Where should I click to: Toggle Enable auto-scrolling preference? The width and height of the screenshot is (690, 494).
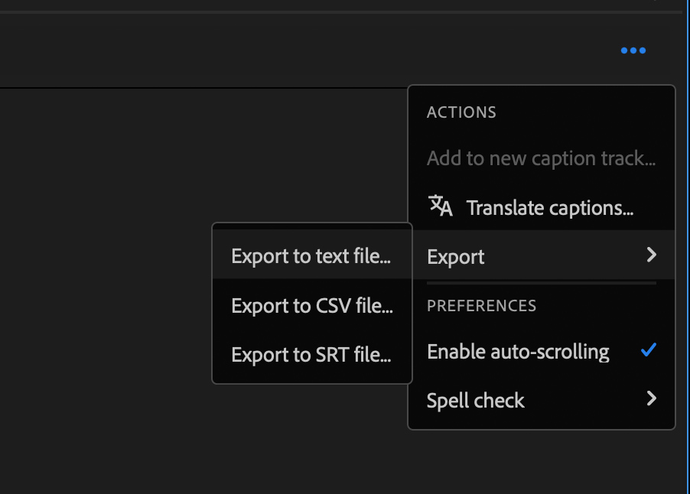click(542, 351)
